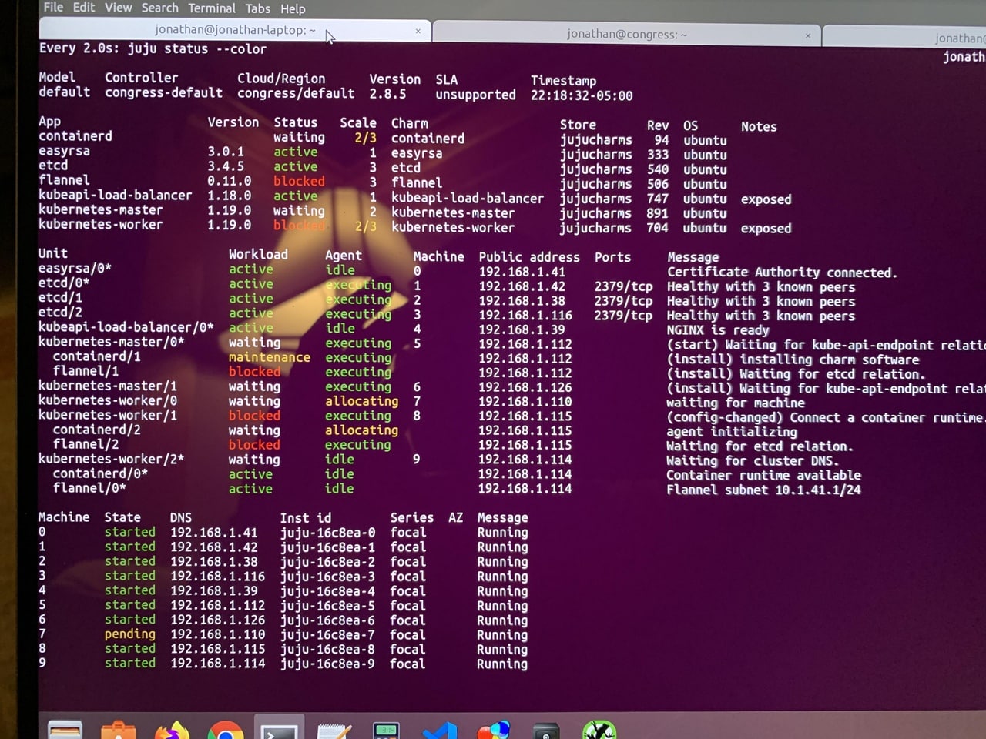Click the 'kubeapi-load-balancer' app name
This screenshot has width=986, height=739.
point(115,195)
